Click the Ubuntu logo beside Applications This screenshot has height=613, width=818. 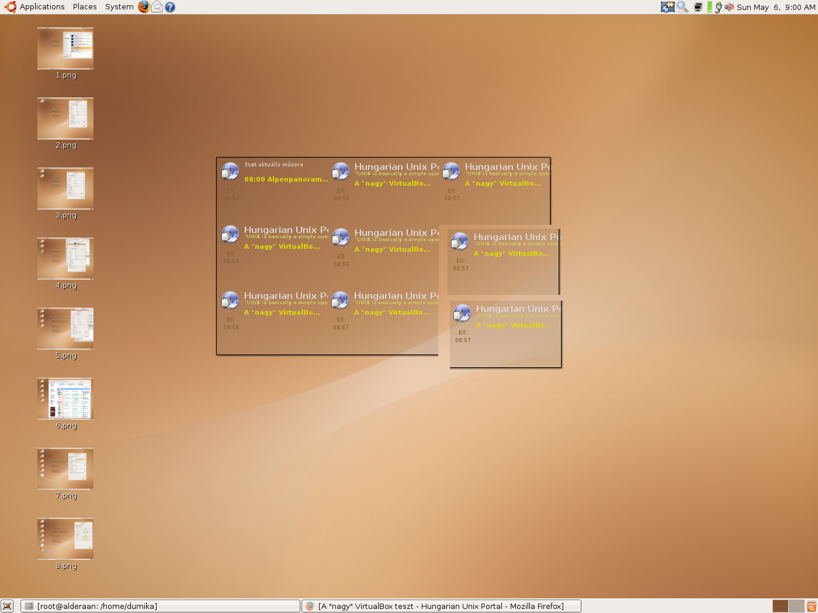point(10,7)
